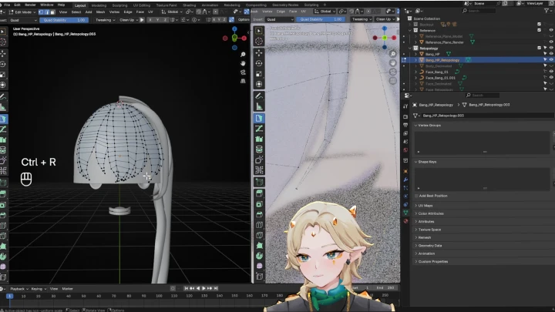
Task: Select the Annotate tool in right viewport toolbar
Action: point(259,96)
